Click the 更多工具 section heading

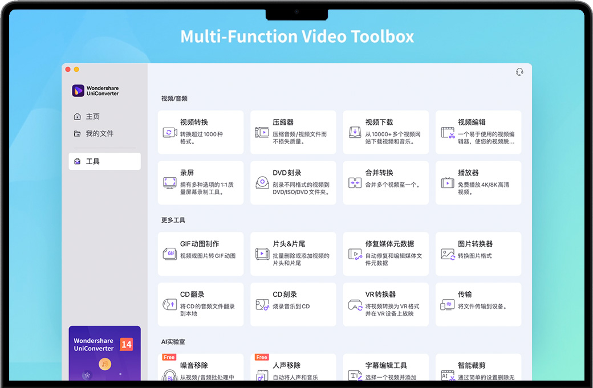coord(173,220)
